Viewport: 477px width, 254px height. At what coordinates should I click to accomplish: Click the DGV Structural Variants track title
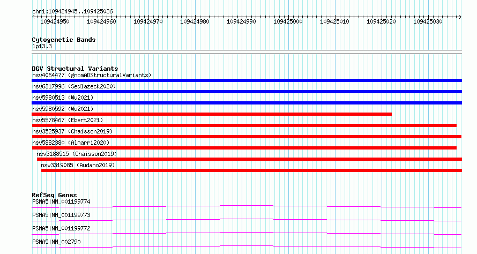[x=75, y=69]
